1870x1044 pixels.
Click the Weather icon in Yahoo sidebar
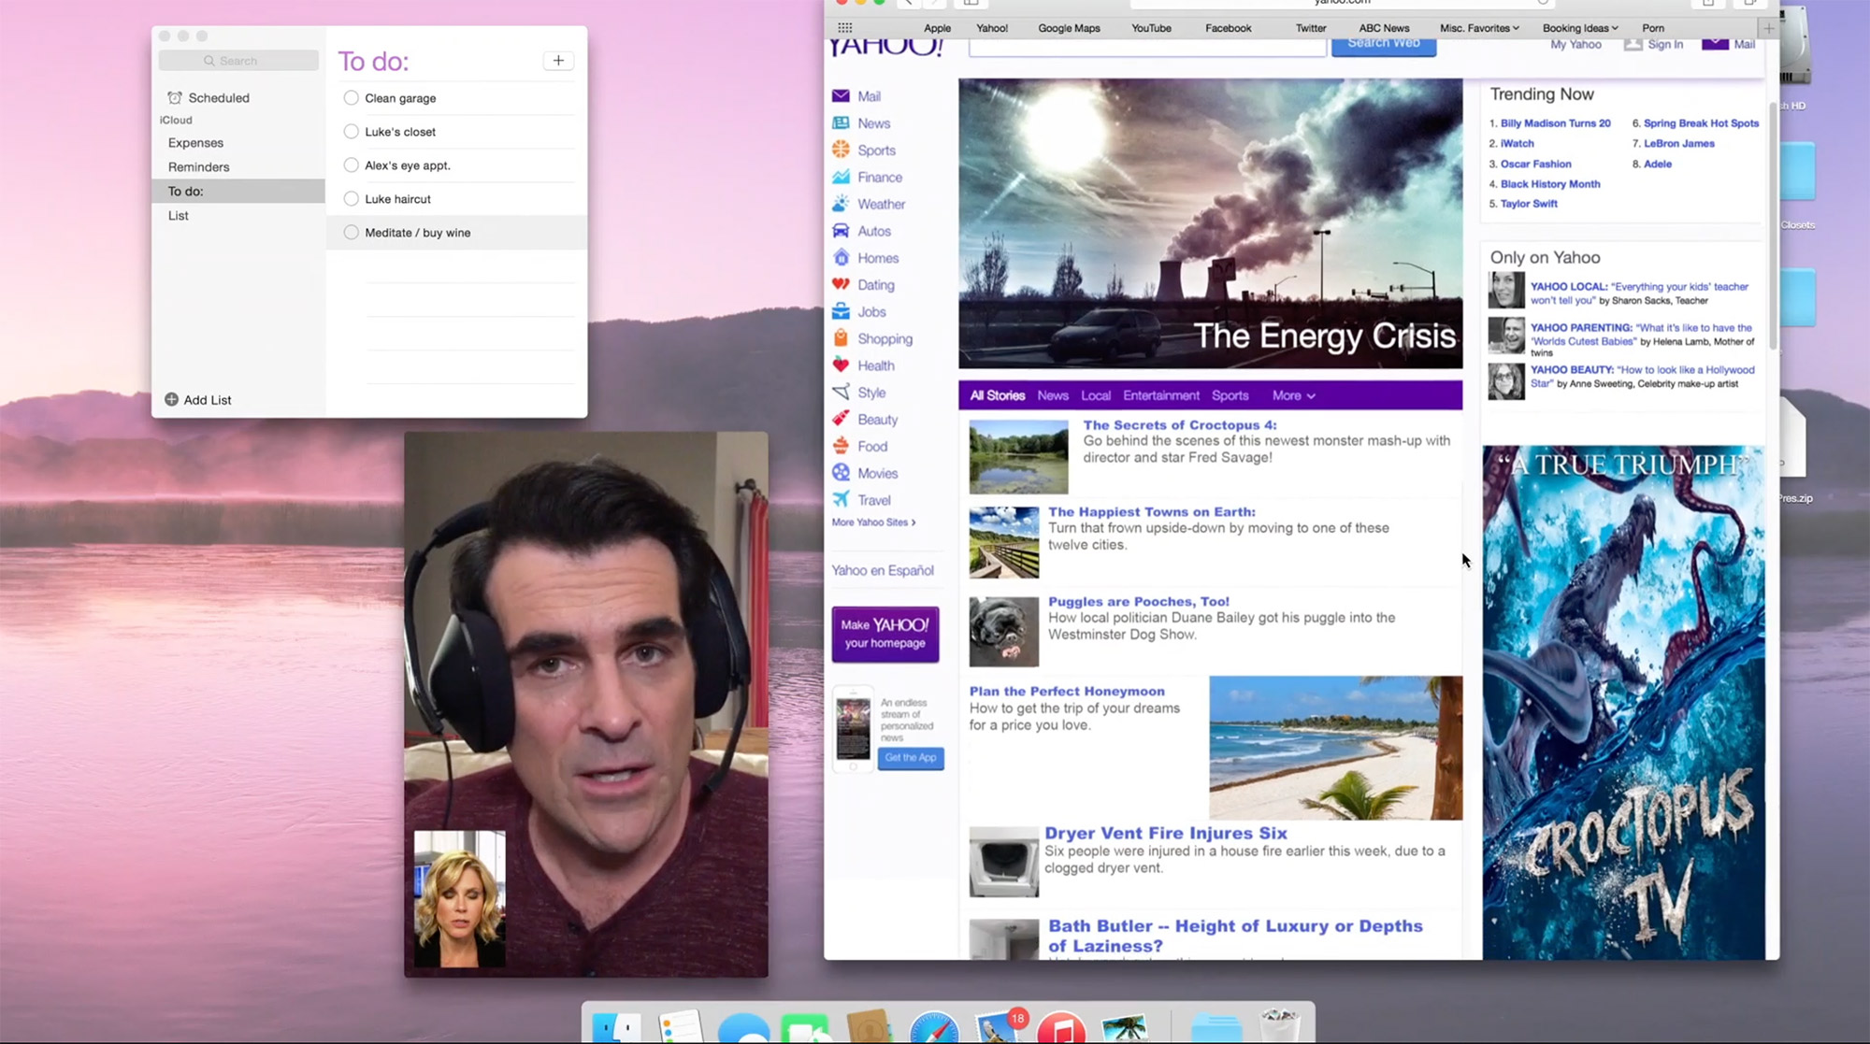click(x=841, y=204)
